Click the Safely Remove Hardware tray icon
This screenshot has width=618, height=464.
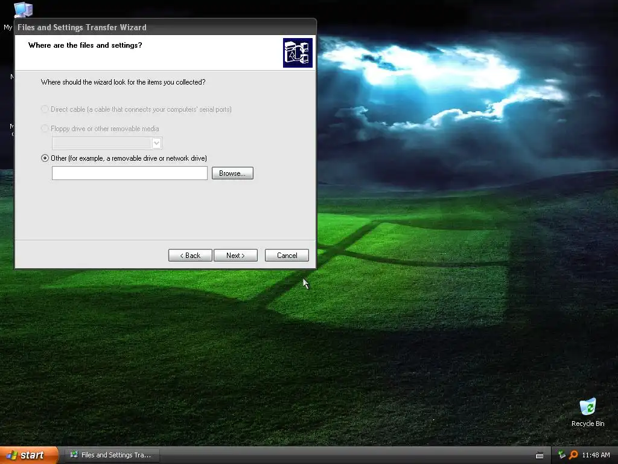click(x=562, y=455)
